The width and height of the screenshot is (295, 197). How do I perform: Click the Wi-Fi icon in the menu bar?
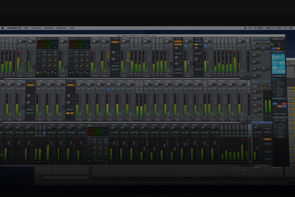point(250,28)
